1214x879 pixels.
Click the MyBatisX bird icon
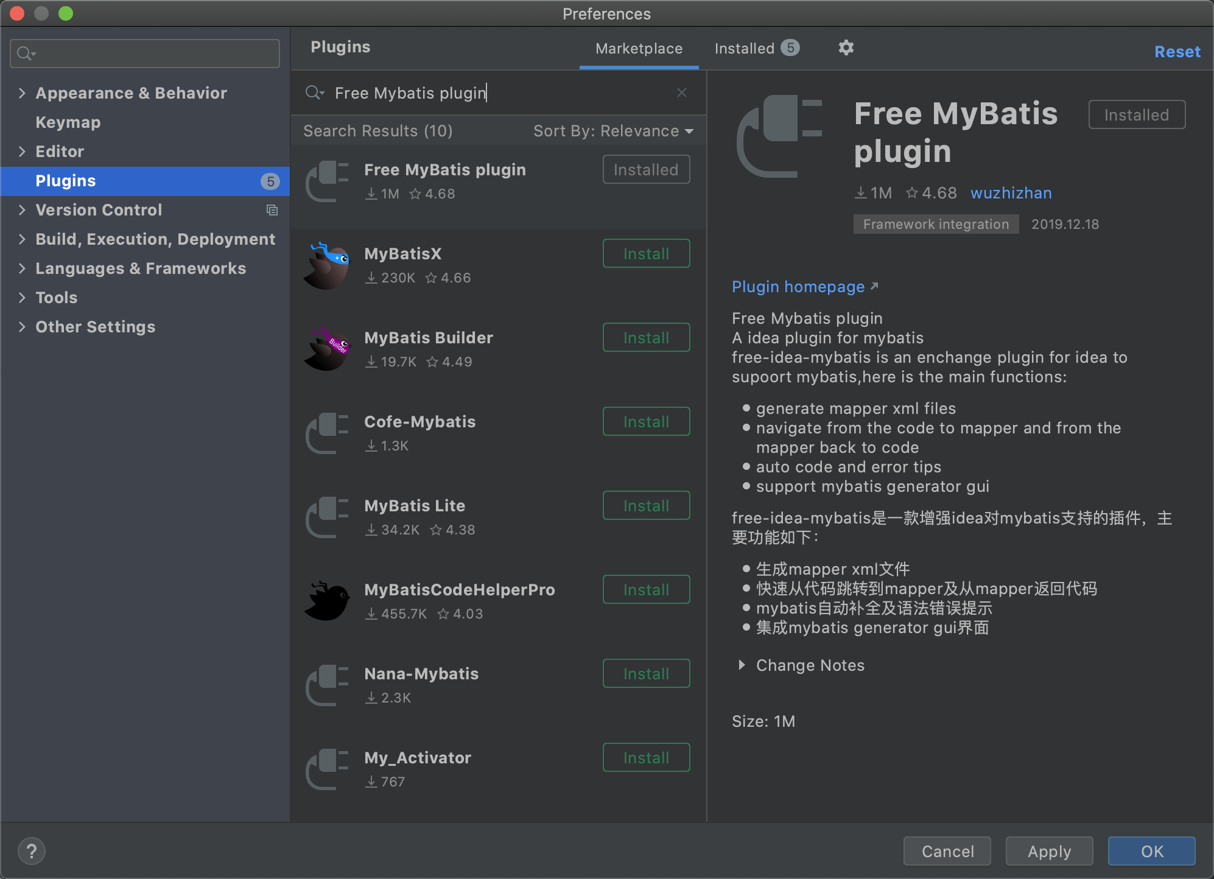click(327, 265)
